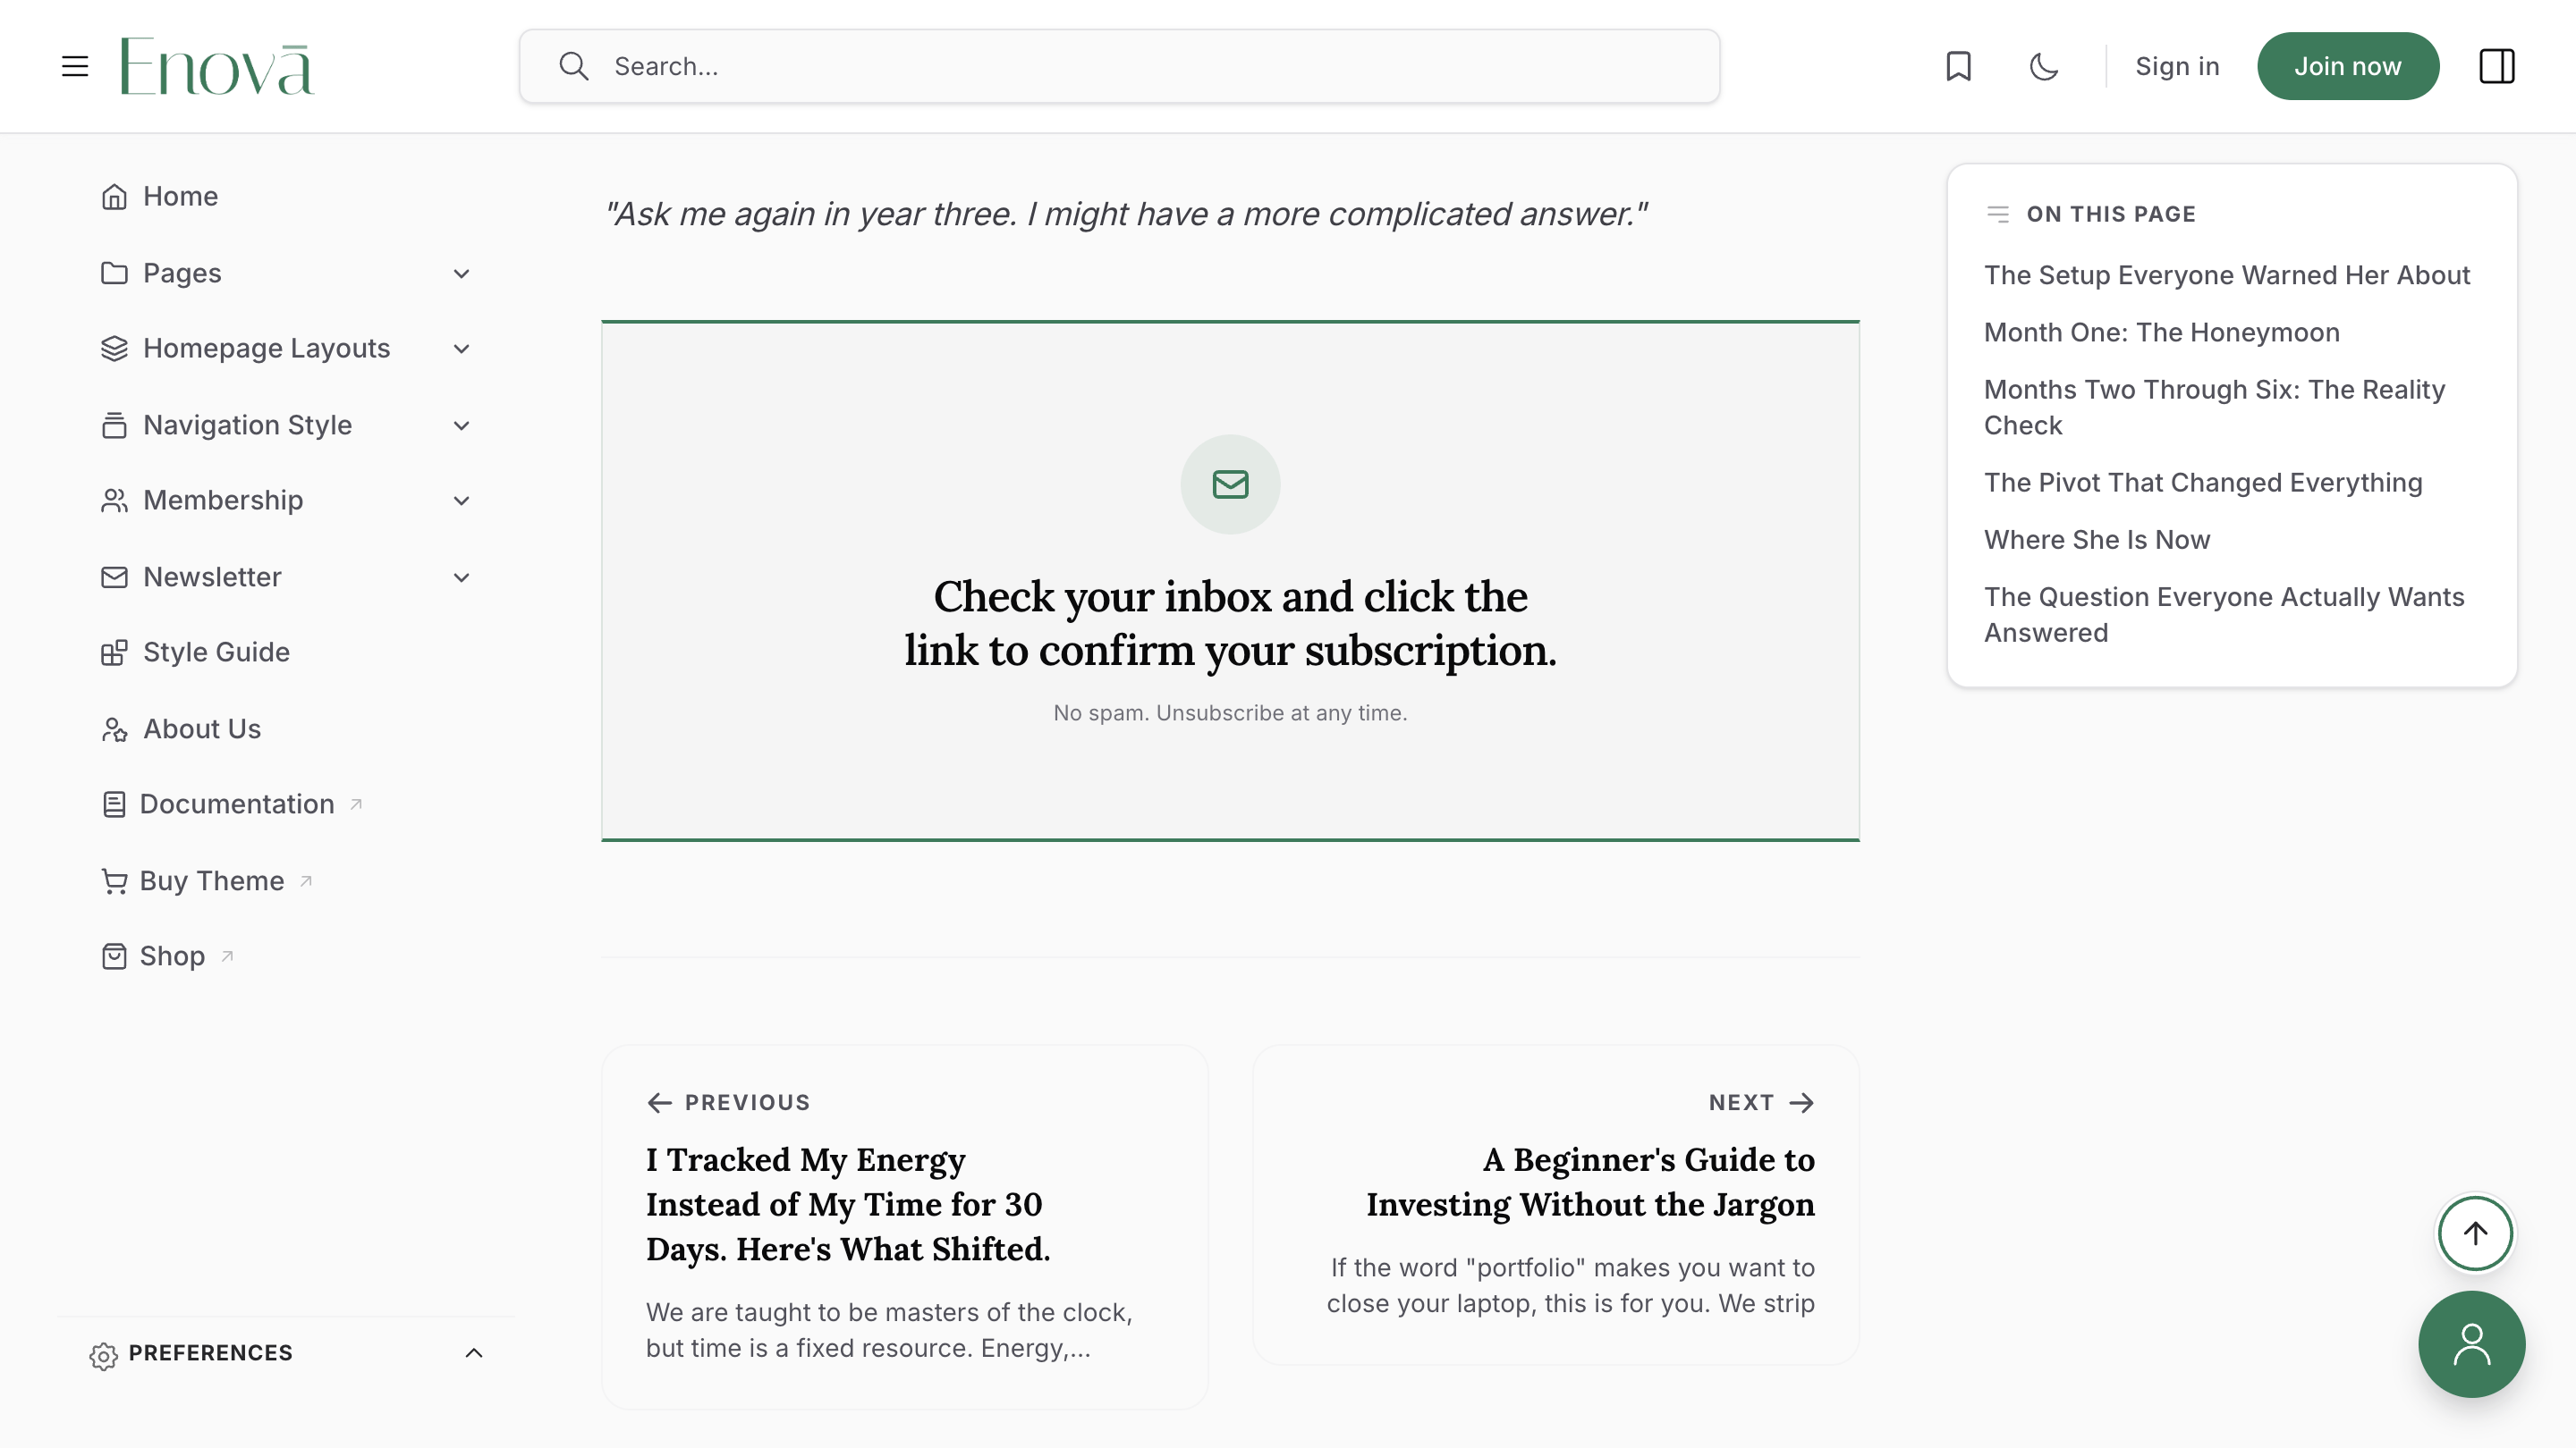Click the Join now button
This screenshot has height=1448, width=2576.
(x=2347, y=66)
